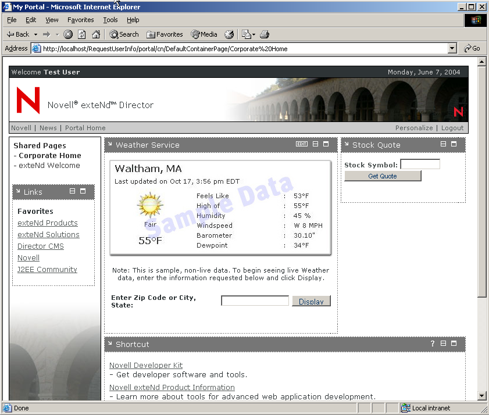
Task: Open the Edit toolbar button dropdown arrow
Action: pyautogui.click(x=254, y=34)
